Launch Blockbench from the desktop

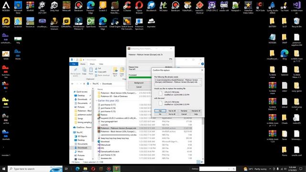[x=151, y=6]
